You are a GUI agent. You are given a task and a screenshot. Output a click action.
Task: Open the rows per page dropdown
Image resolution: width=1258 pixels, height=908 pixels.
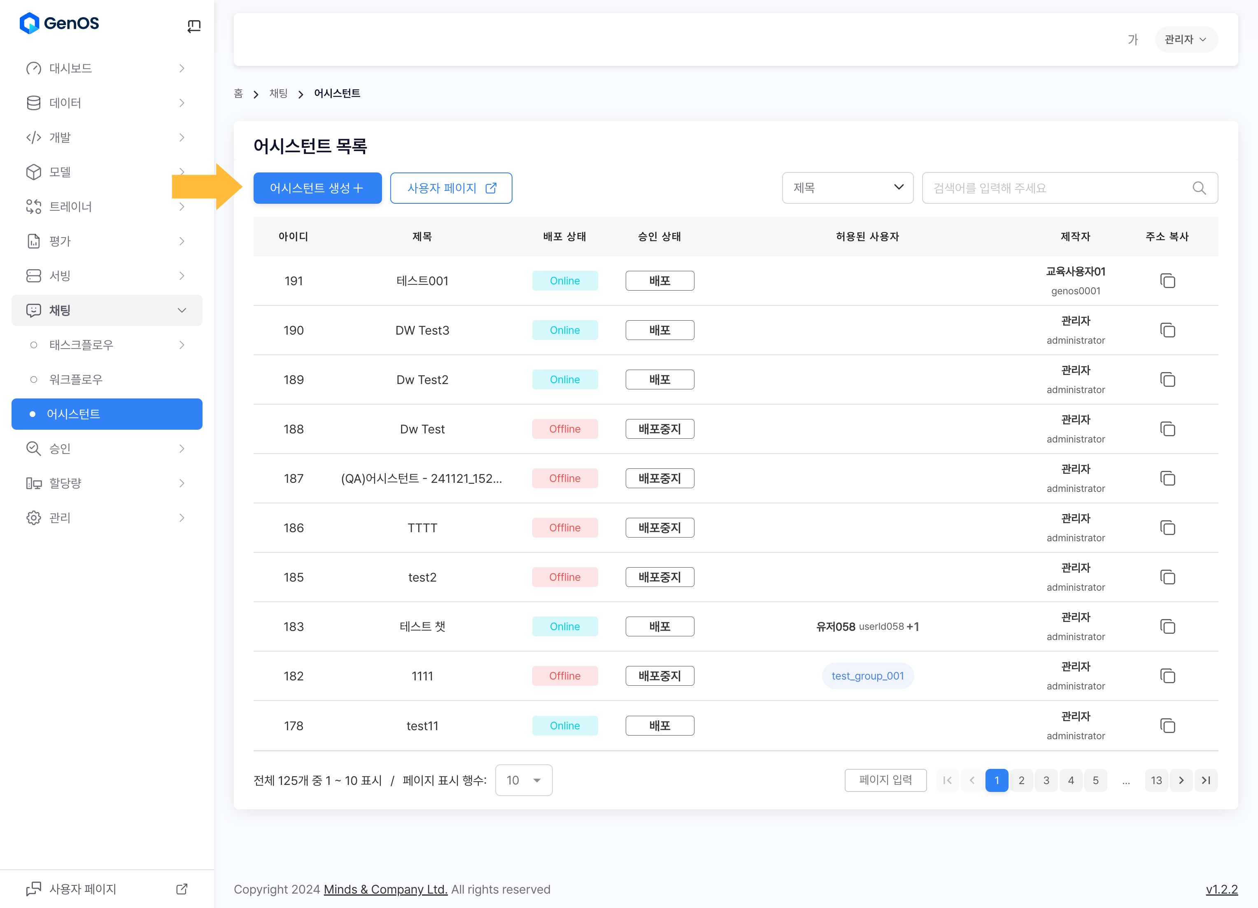pos(523,780)
